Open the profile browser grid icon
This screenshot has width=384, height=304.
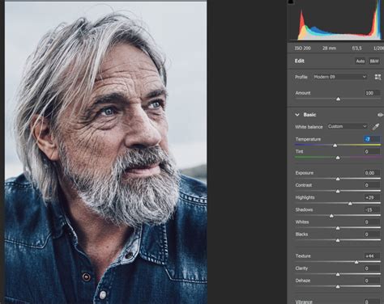[378, 77]
